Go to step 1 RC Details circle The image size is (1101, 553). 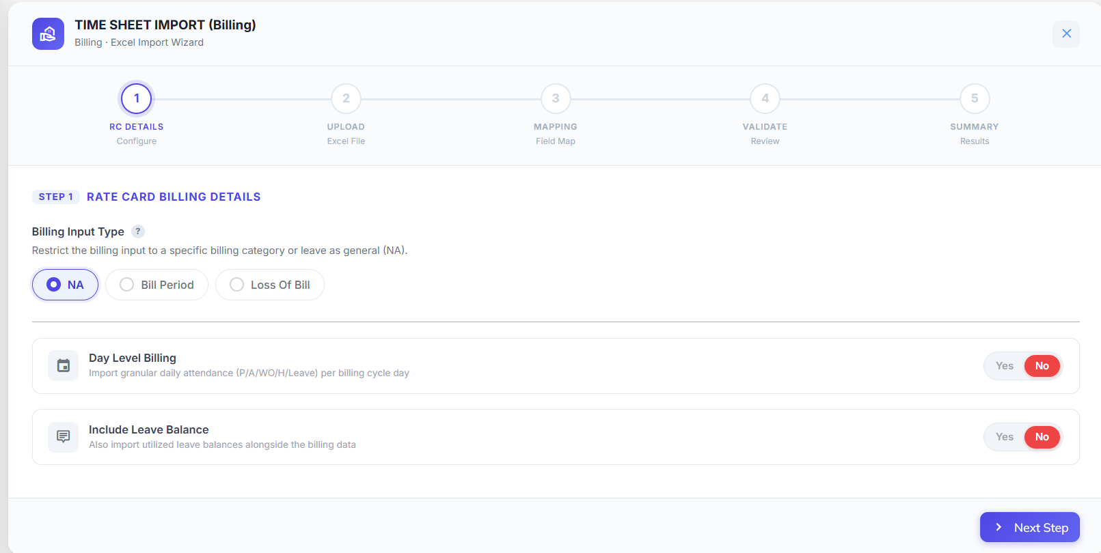137,98
